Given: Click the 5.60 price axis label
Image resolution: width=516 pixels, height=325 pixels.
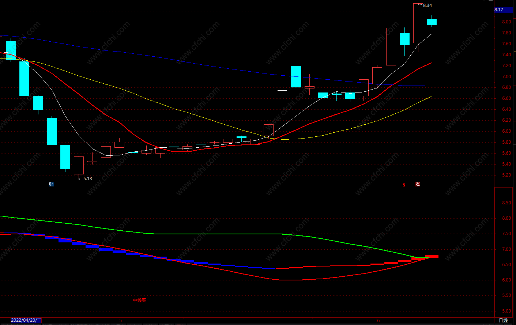Looking at the screenshot, I should coord(506,153).
